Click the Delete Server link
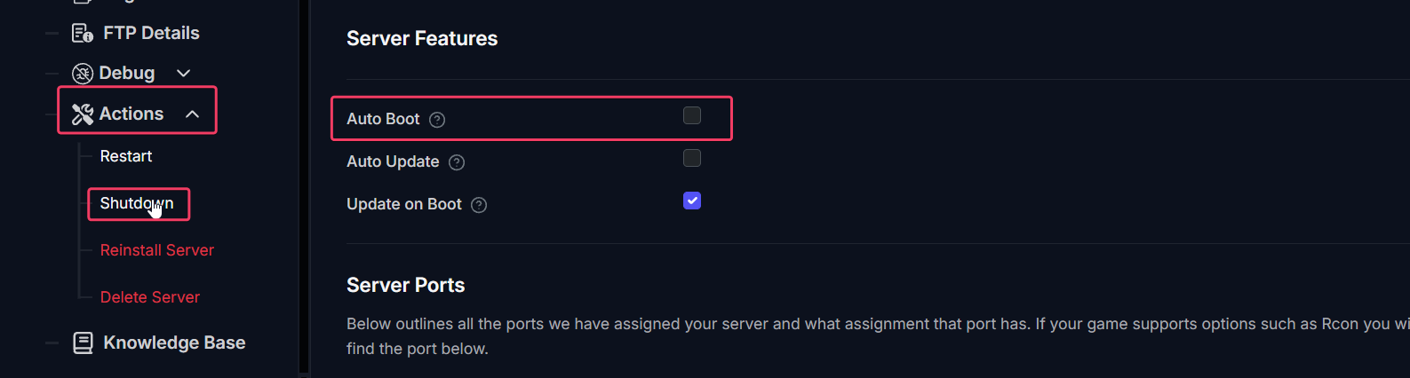This screenshot has height=378, width=1410. pos(150,297)
